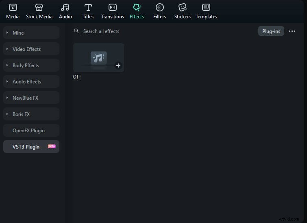Add the OTT effect with plus button
The width and height of the screenshot is (307, 223).
[118, 66]
